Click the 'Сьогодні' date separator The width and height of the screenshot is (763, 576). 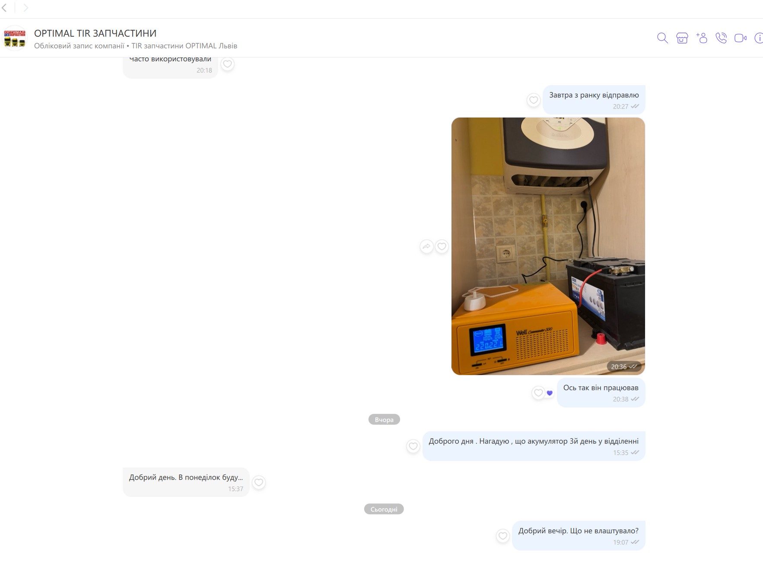click(384, 509)
